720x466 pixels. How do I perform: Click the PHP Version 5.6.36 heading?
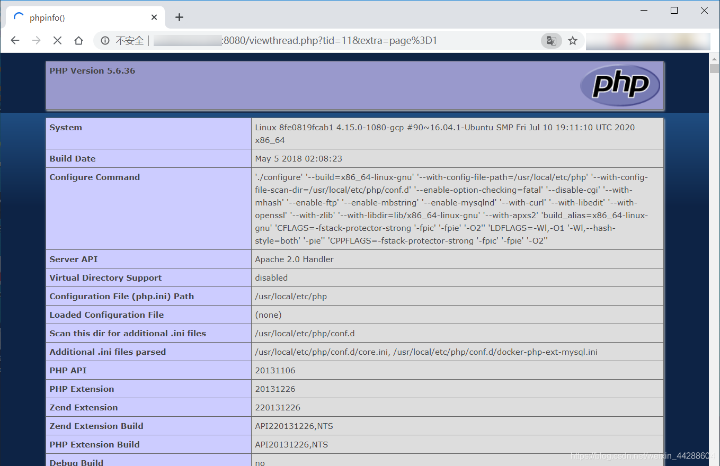[x=92, y=71]
